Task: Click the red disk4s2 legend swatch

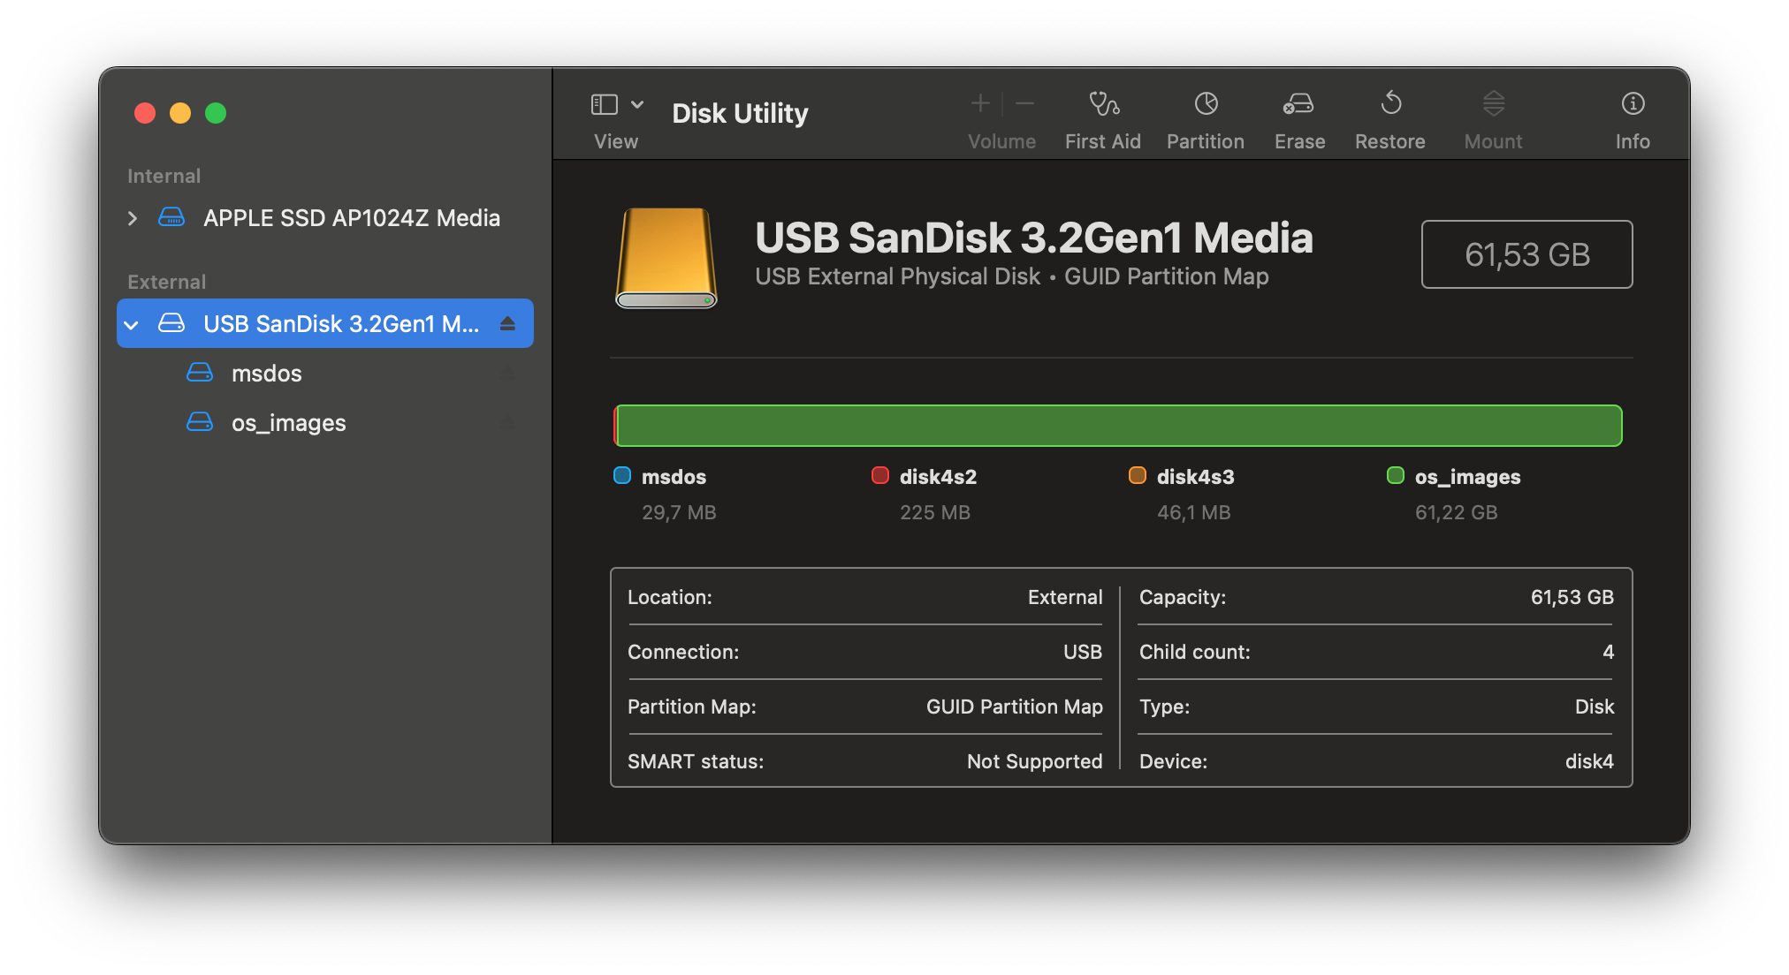Action: (x=880, y=476)
